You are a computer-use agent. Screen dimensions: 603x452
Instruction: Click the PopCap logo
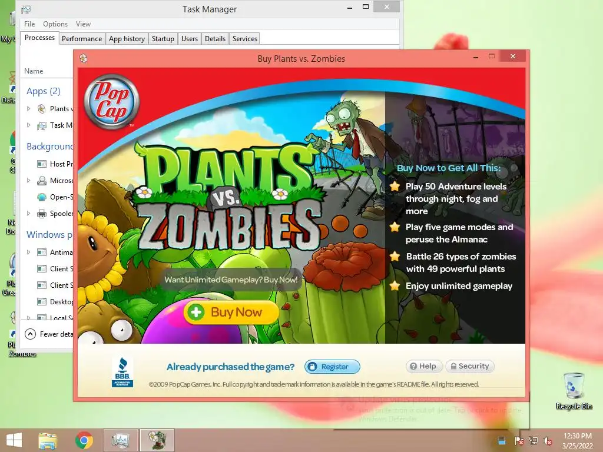click(x=111, y=101)
